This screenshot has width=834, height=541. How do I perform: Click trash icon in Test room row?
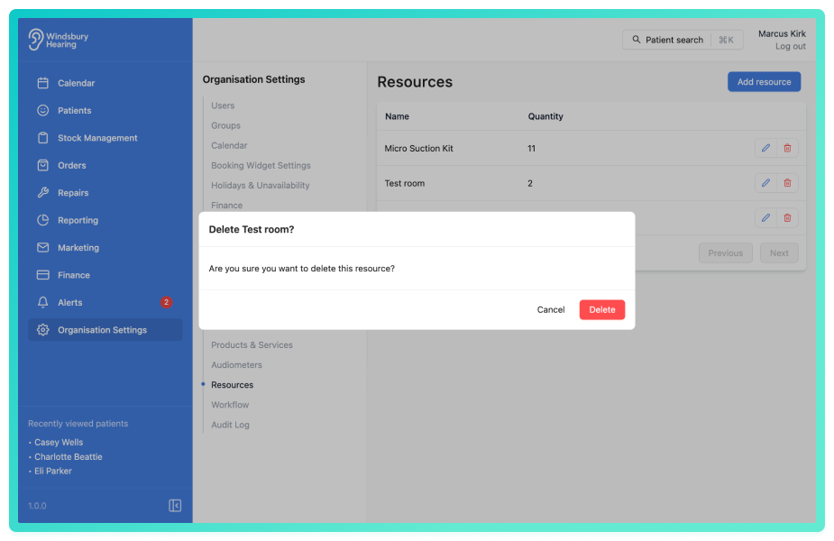787,183
